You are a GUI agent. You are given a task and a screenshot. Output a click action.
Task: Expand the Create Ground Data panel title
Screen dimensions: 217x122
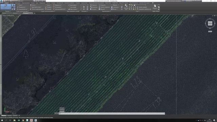pos(23,11)
